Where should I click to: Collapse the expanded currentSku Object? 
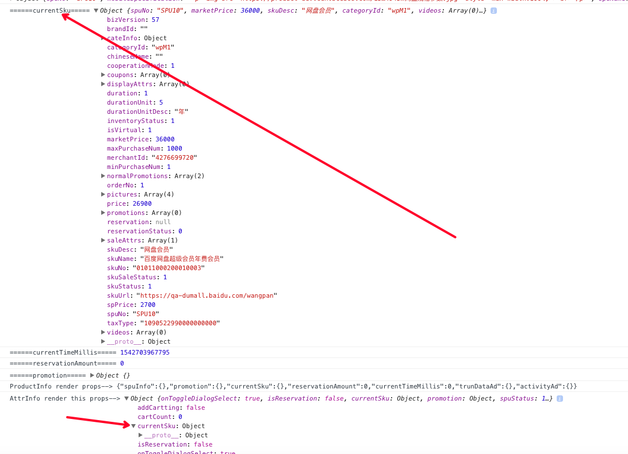click(x=95, y=10)
